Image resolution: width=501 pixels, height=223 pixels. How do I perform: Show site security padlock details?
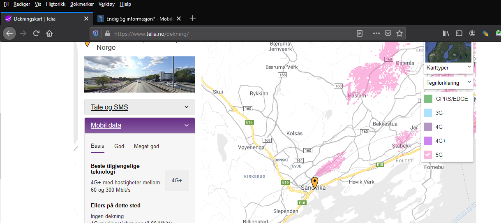pyautogui.click(x=108, y=33)
